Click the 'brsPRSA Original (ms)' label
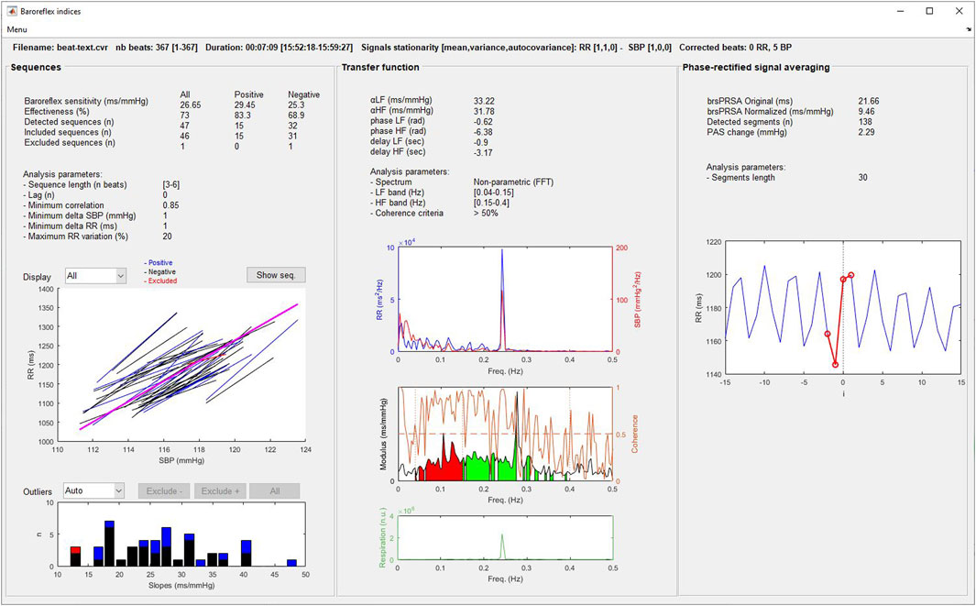Viewport: 976px width, 606px height. click(x=749, y=101)
